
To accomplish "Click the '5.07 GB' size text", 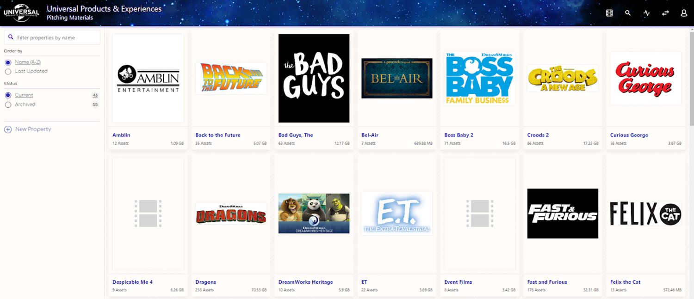I will [260, 143].
